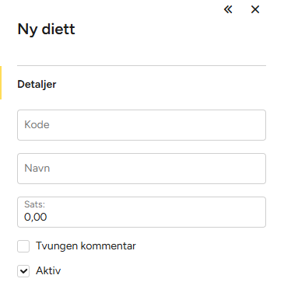Viewport: 284px width, 296px height.
Task: Open the Detaljer section tab
Action: click(x=37, y=84)
